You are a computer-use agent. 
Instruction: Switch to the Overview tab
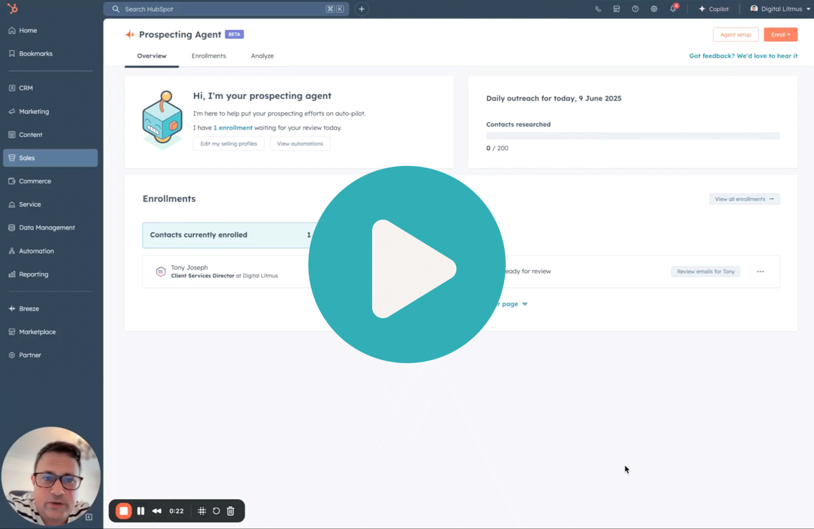(152, 56)
